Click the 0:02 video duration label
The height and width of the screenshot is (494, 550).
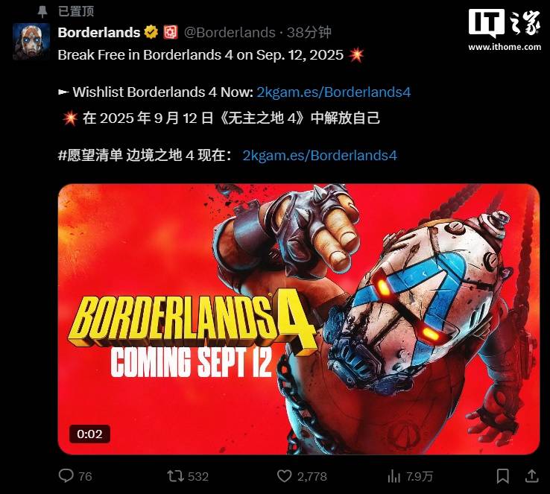(89, 434)
